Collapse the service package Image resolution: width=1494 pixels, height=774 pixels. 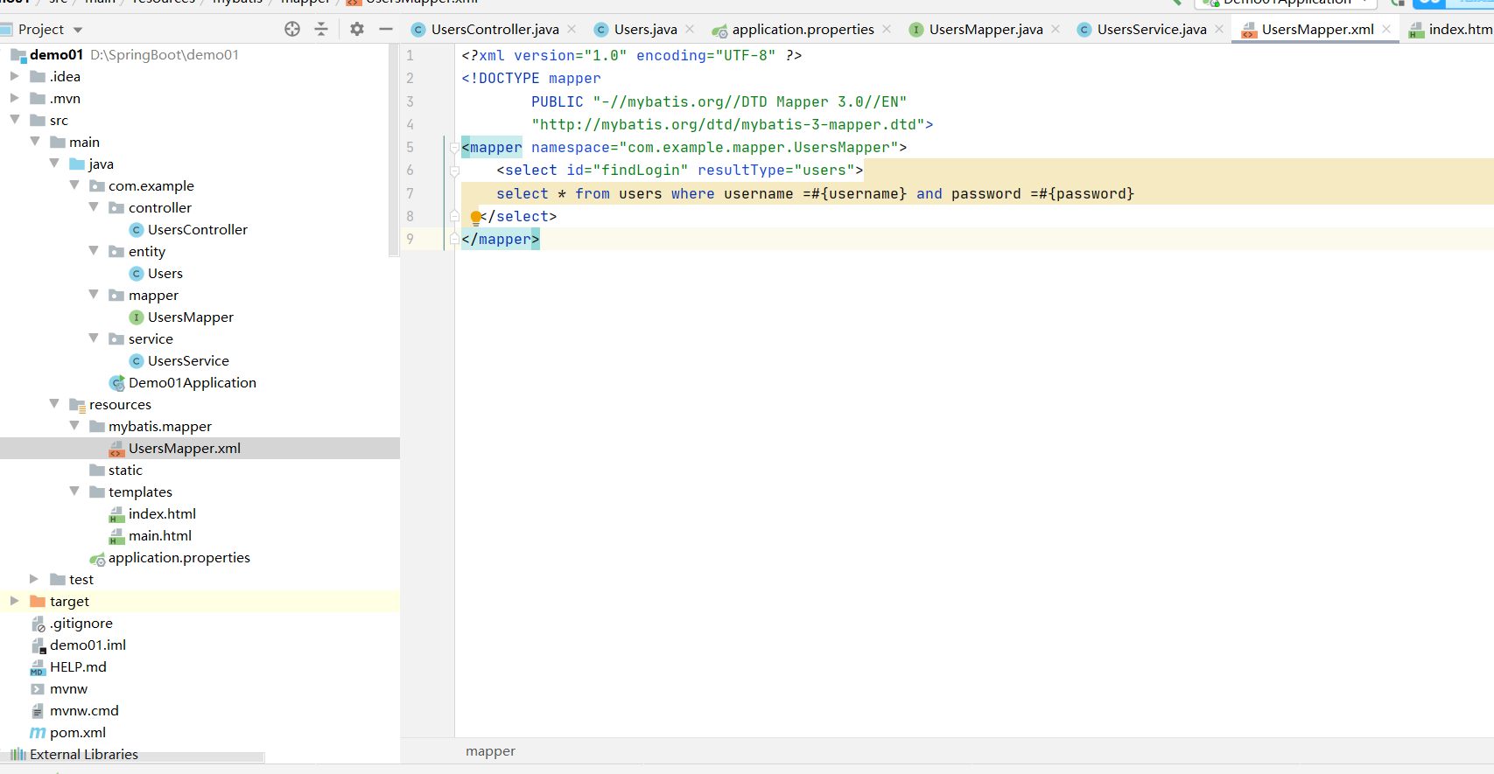94,338
